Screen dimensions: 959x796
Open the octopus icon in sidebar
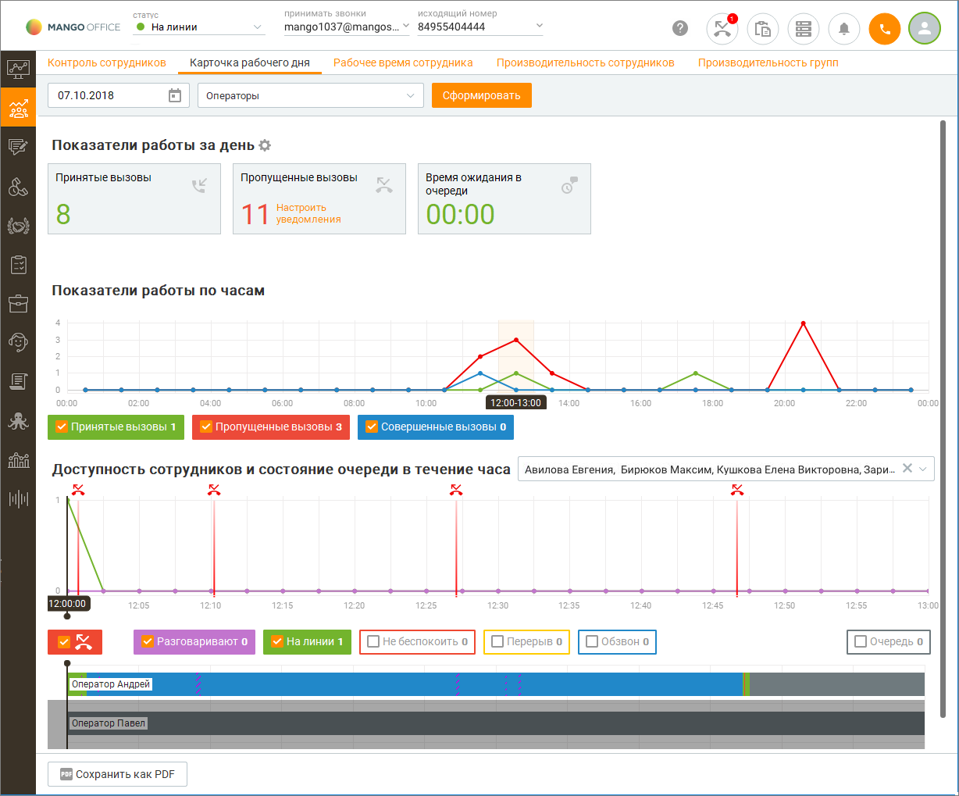click(x=18, y=421)
